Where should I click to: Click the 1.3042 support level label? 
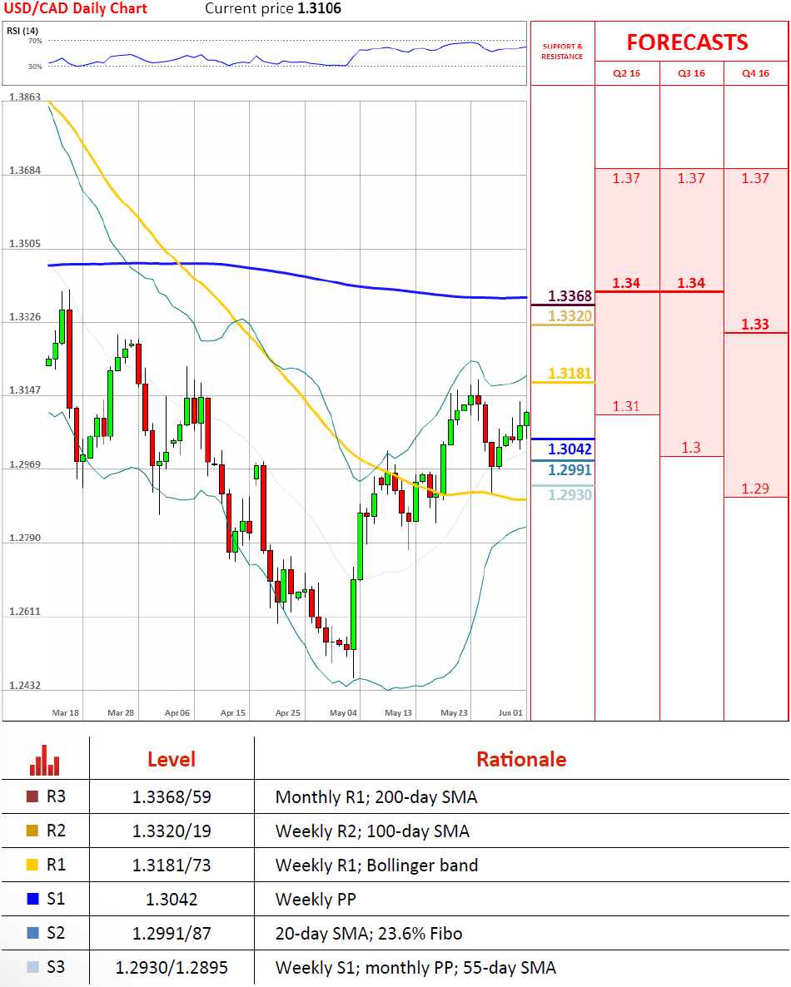point(570,449)
